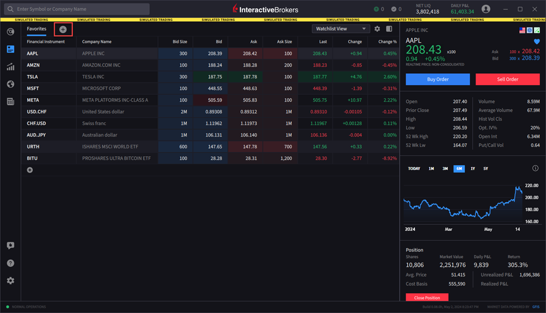The height and width of the screenshot is (313, 546).
Task: Add a new watchlist tab with plus icon
Action: click(63, 29)
